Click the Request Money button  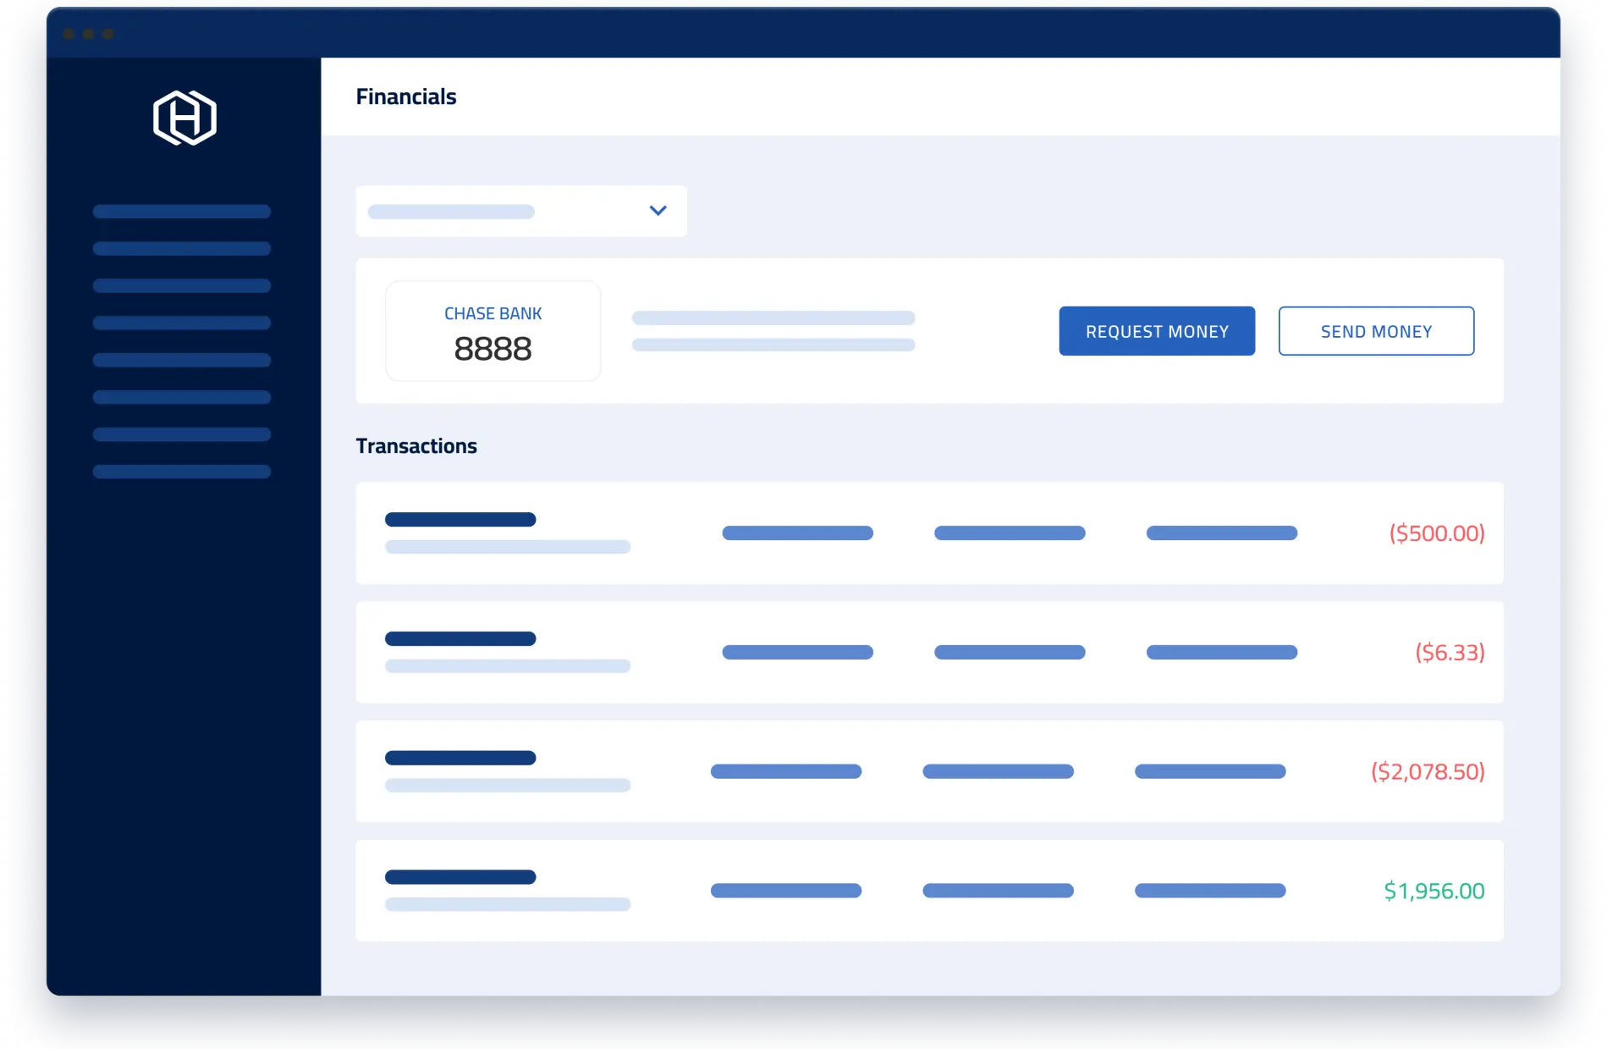(x=1156, y=331)
